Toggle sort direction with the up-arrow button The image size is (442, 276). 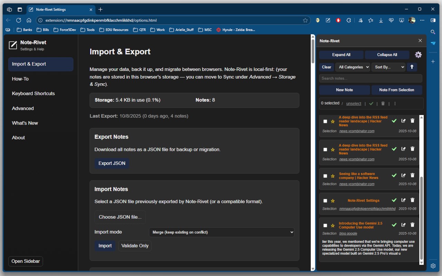click(412, 67)
